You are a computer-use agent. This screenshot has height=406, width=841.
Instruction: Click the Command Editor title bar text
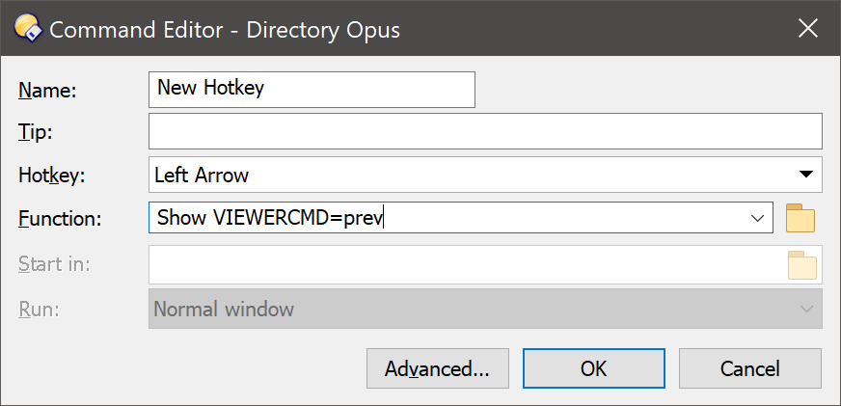[225, 30]
